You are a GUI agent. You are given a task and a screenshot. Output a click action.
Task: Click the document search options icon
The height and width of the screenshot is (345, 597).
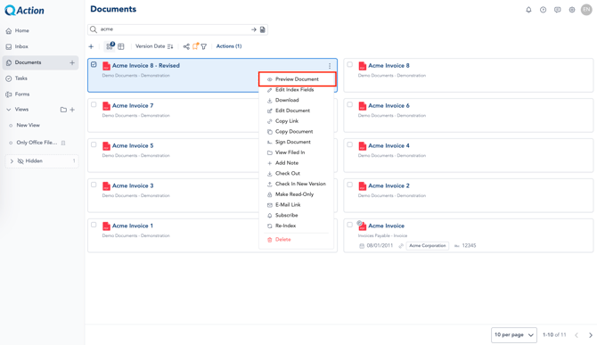pyautogui.click(x=262, y=29)
